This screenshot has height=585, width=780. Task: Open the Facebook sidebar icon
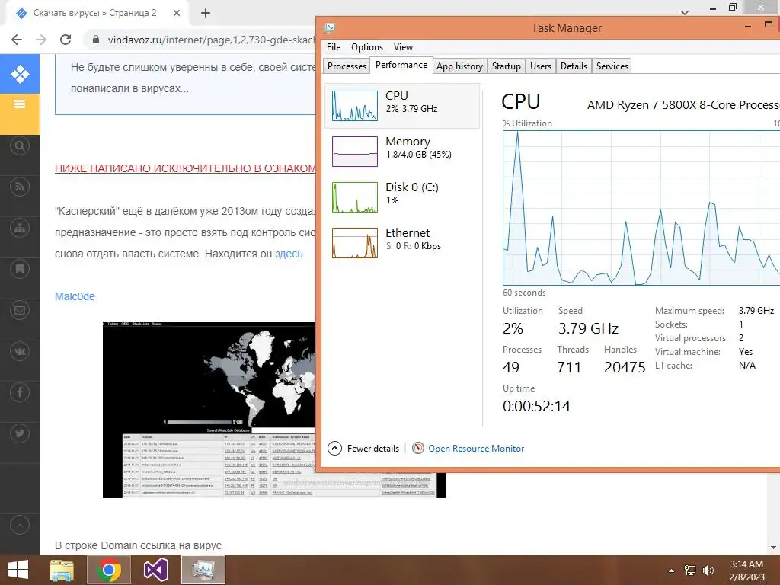coord(20,392)
